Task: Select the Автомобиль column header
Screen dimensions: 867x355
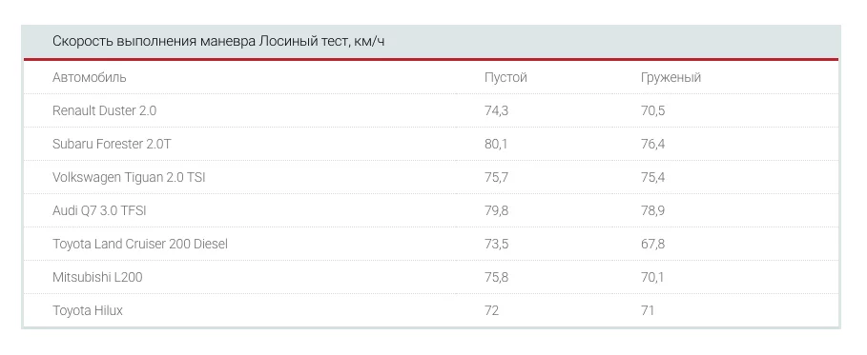Action: pos(89,77)
